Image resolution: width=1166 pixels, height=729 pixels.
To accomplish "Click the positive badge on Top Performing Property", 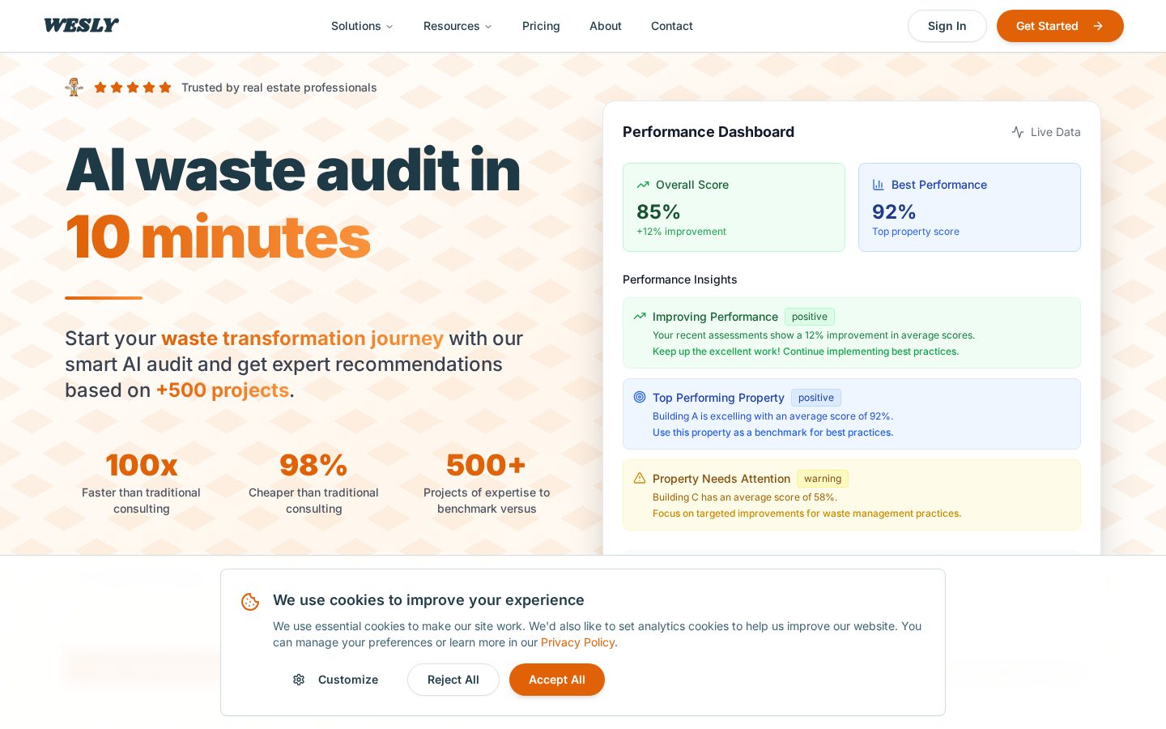I will pos(816,398).
